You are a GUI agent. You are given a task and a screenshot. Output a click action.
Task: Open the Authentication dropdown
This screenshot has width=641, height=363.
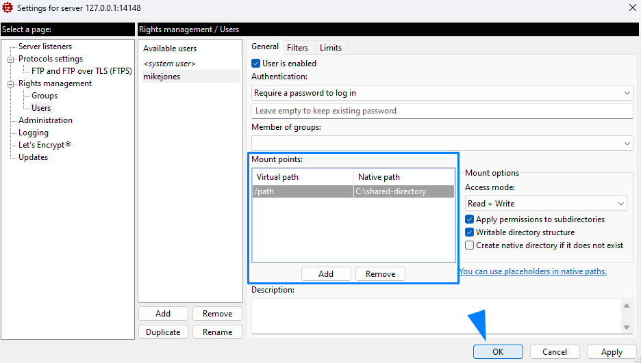click(442, 93)
